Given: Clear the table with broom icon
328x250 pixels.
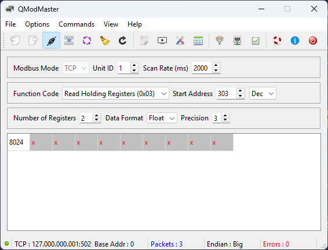Looking at the screenshot, I should [104, 41].
